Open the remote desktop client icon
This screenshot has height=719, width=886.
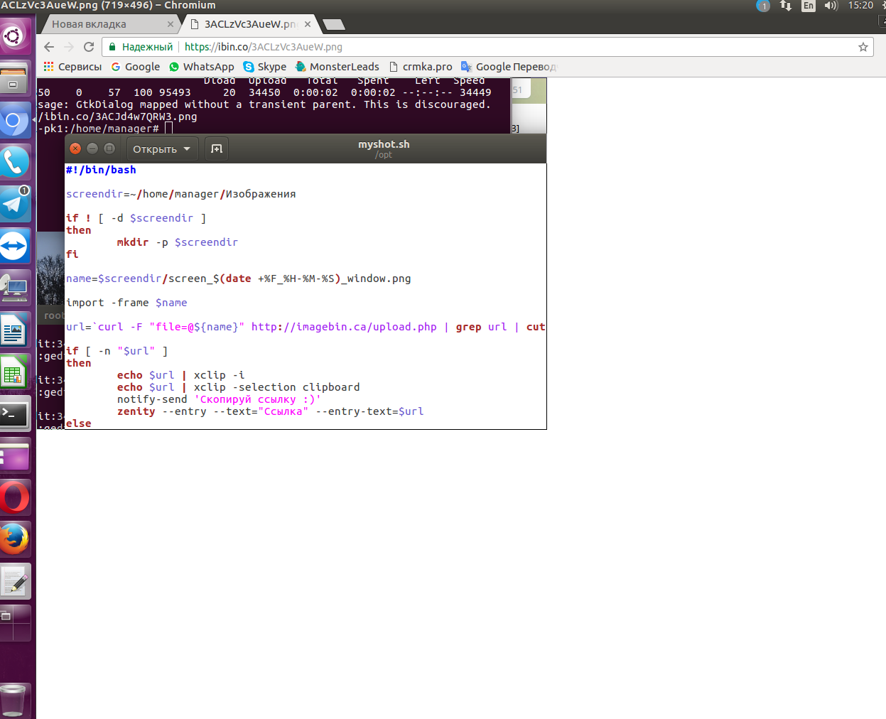pyautogui.click(x=14, y=287)
